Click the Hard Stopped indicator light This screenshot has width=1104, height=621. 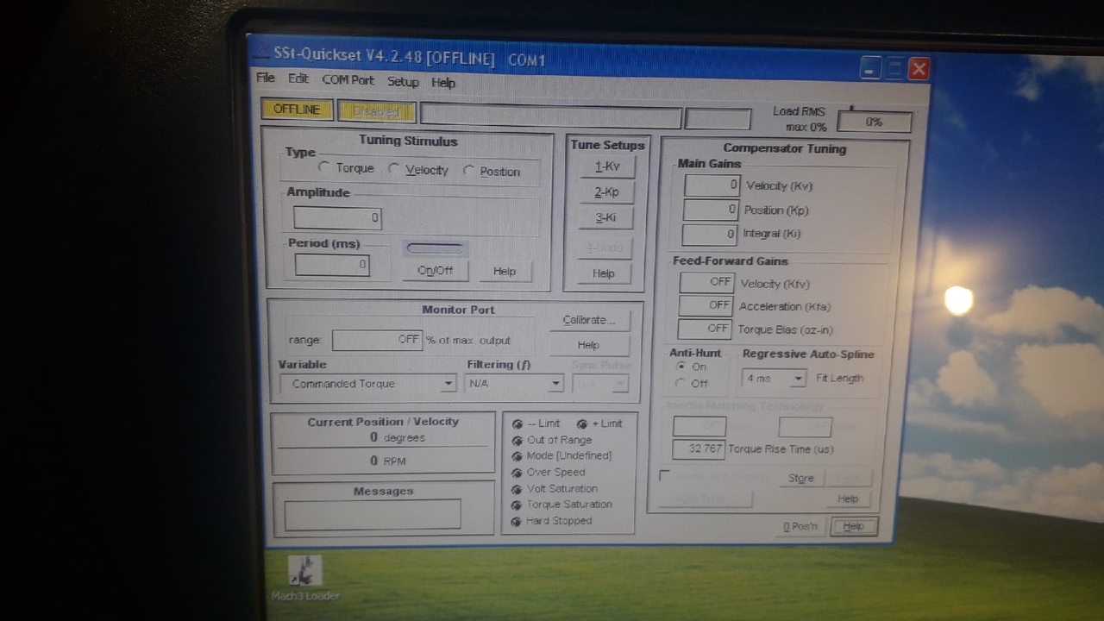(517, 522)
